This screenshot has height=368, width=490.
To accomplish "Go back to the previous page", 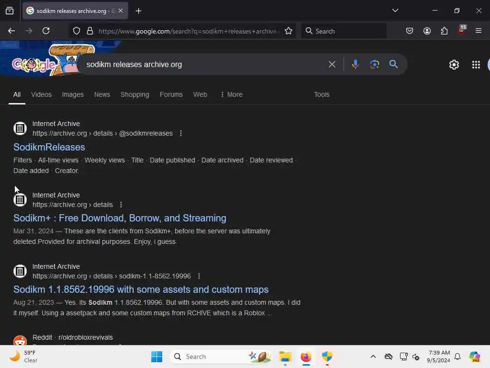I will (11, 31).
